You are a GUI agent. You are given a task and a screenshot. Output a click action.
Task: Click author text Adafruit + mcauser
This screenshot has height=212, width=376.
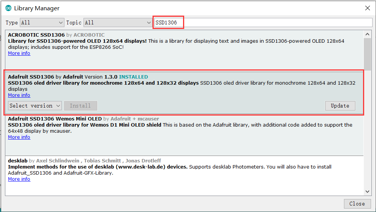point(135,119)
